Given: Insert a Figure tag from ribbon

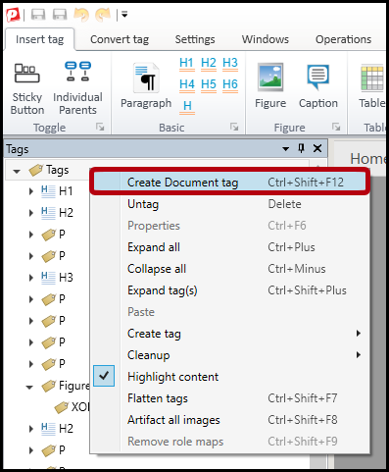Looking at the screenshot, I should coord(270,85).
